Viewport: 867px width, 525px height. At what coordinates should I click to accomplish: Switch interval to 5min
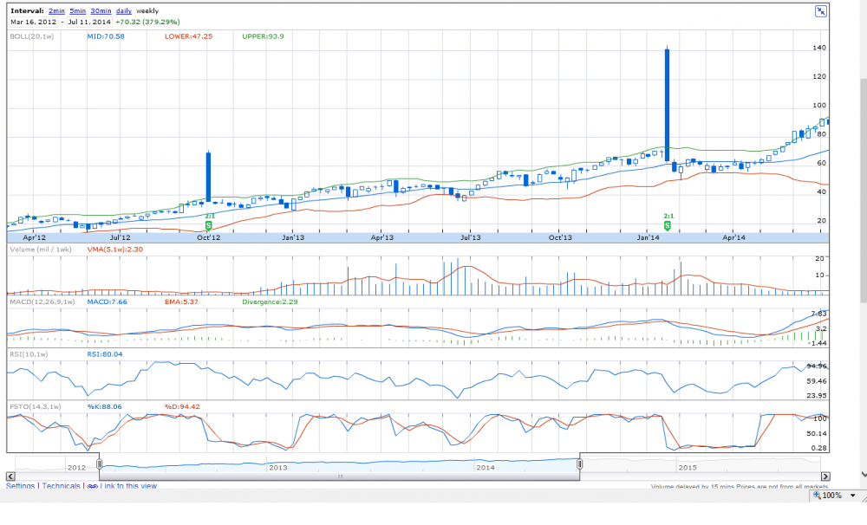point(77,10)
